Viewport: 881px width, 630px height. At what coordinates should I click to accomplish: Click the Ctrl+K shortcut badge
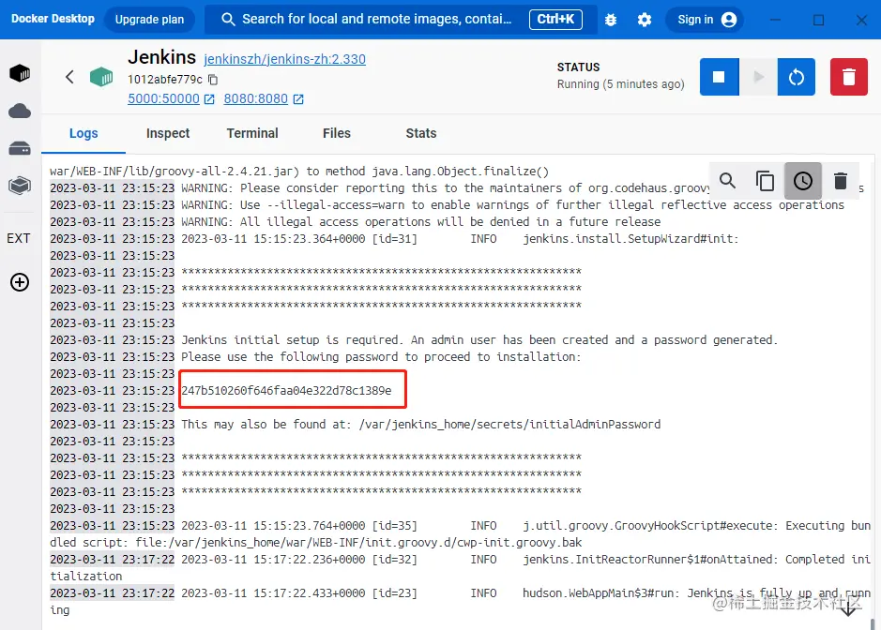tap(555, 19)
